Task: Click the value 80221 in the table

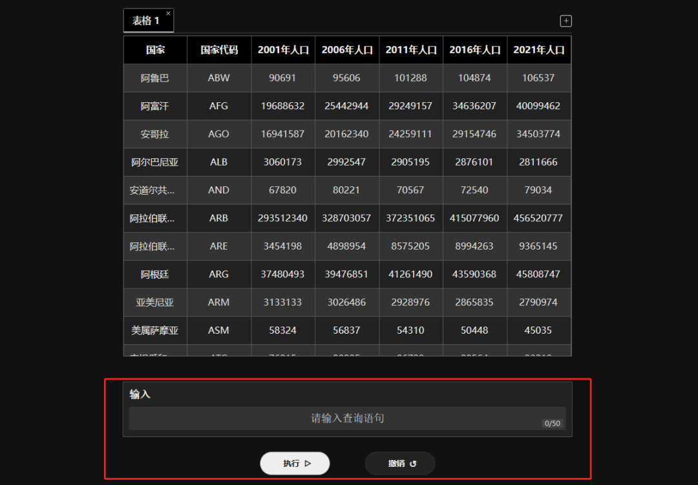Action: [x=347, y=190]
